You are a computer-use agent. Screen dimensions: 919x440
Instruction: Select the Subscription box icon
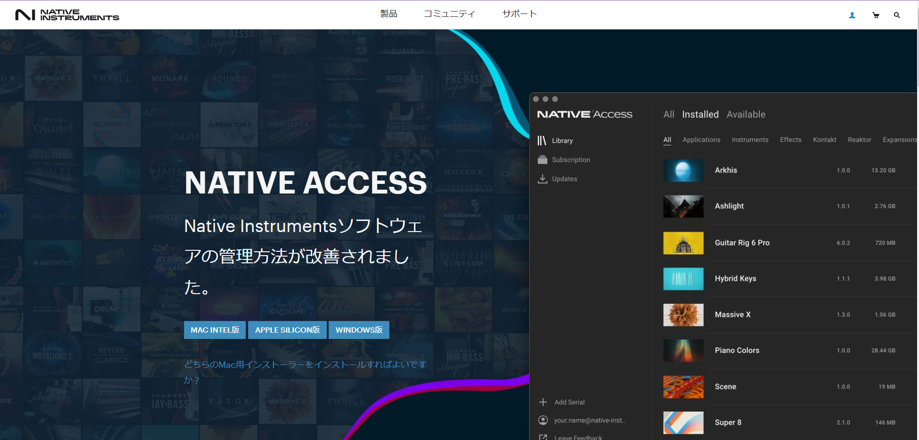[x=543, y=160]
